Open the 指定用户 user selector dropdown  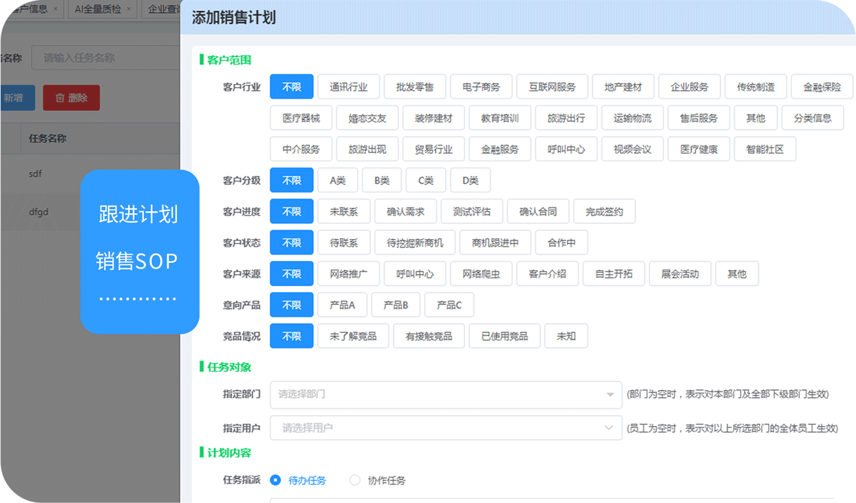click(x=446, y=427)
